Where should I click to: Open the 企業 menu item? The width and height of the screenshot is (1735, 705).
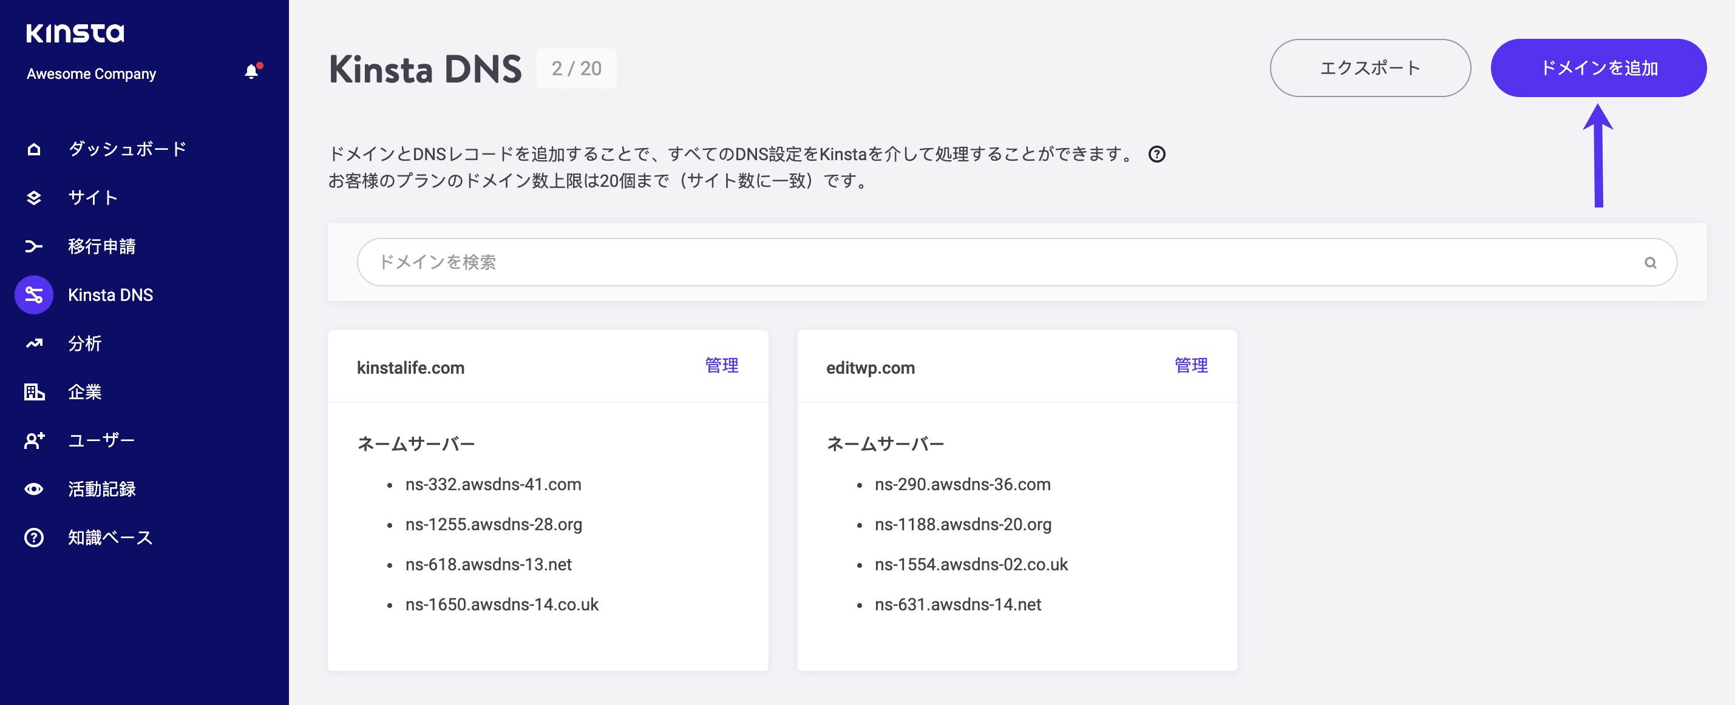pos(85,392)
